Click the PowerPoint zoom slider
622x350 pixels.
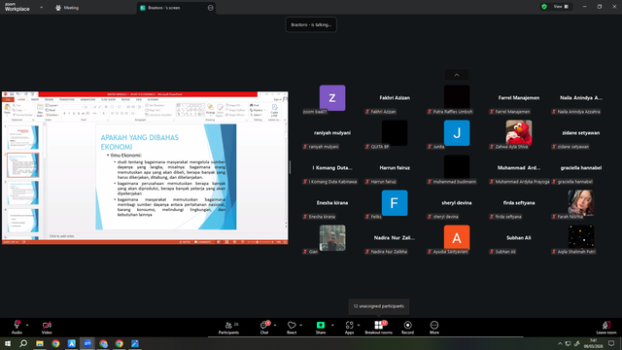tap(260, 242)
